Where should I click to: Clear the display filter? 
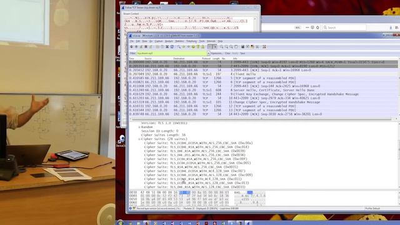(227, 53)
